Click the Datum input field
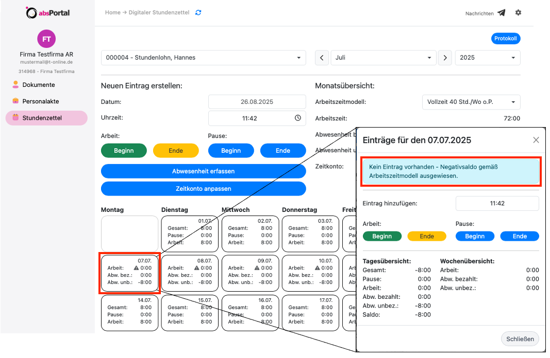This screenshot has height=358, width=550. pos(257,102)
